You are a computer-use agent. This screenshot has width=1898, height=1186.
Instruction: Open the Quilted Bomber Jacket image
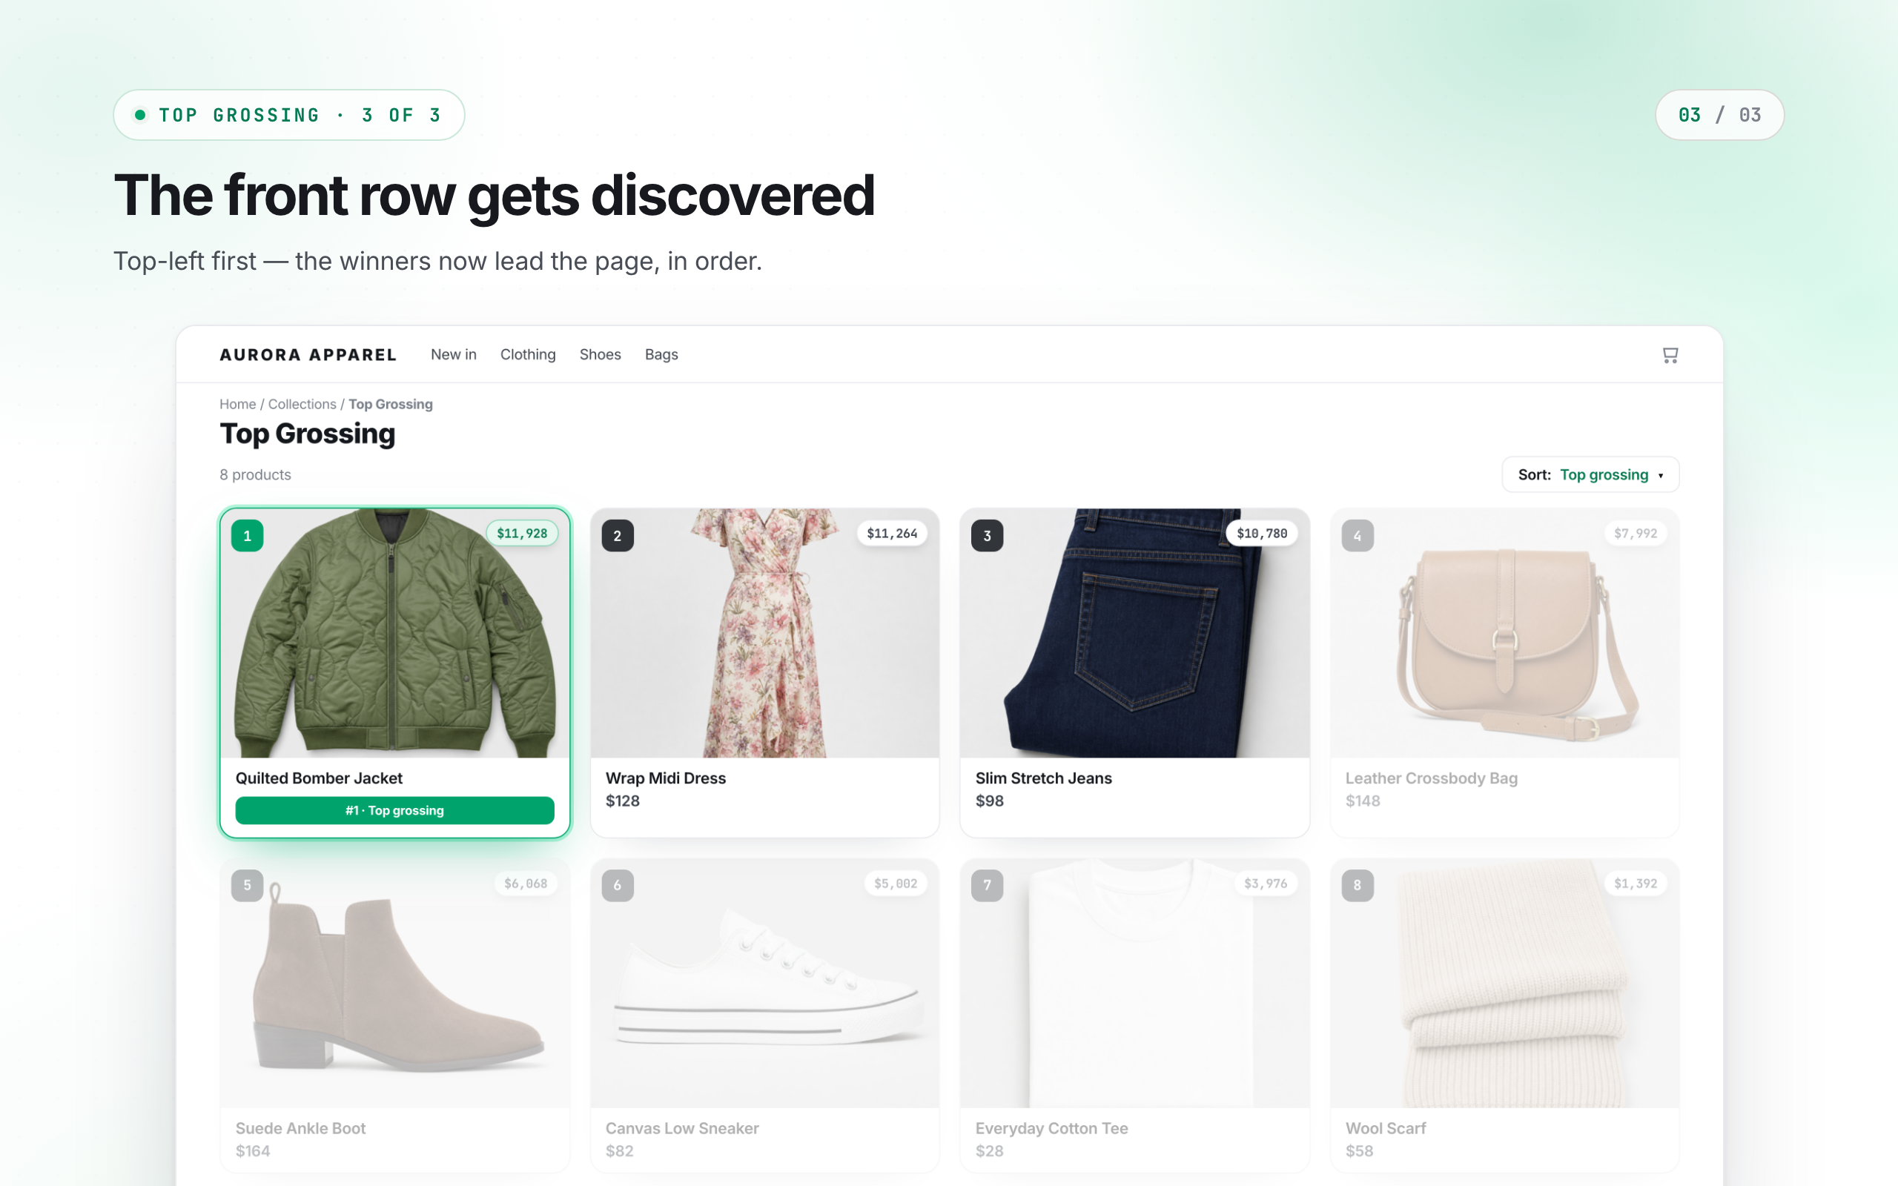(394, 633)
